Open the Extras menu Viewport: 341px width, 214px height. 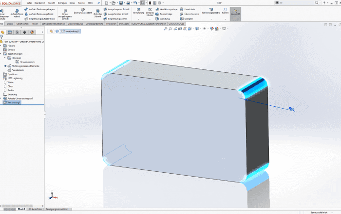(73, 3)
